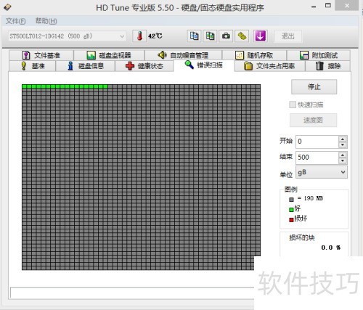Open the 文件(F) menu
This screenshot has width=363, height=310.
[15, 21]
